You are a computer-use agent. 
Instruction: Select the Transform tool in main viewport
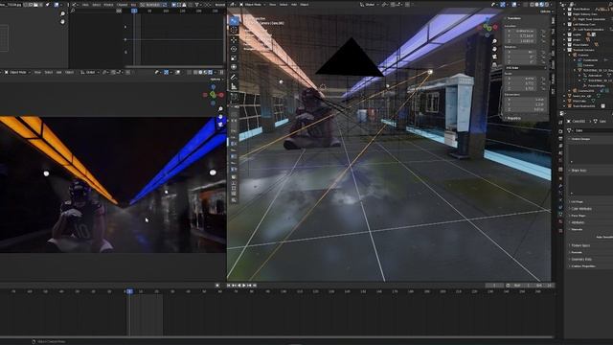pos(234,67)
